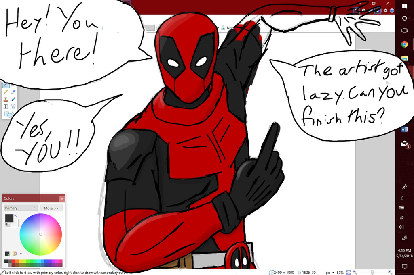The image size is (414, 275).
Task: Select the Text tool
Action: point(6,107)
